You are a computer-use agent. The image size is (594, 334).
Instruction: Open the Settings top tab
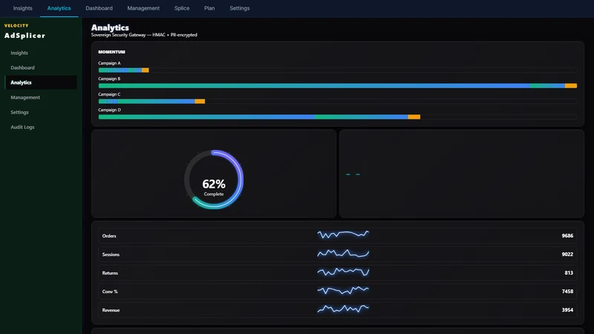point(239,8)
